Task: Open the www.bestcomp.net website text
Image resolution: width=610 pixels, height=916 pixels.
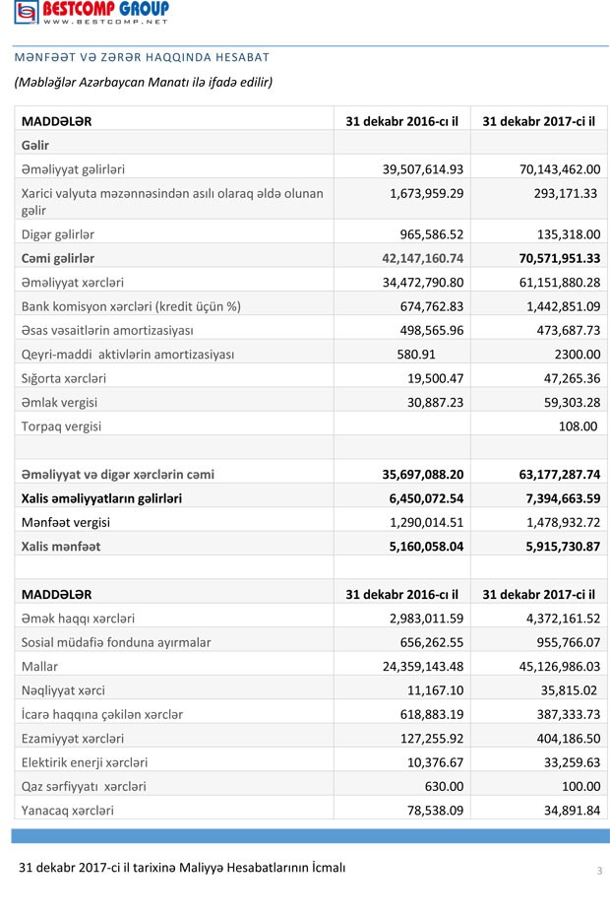Action: point(104,21)
